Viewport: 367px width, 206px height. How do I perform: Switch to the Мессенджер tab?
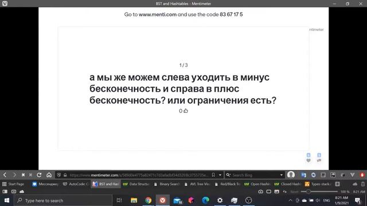point(46,184)
